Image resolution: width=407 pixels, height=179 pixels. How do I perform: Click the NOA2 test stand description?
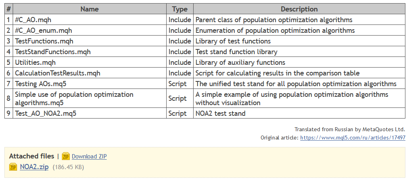point(221,113)
